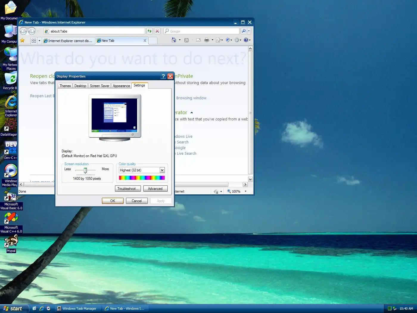Open the search provider dropdown arrow

(x=249, y=31)
